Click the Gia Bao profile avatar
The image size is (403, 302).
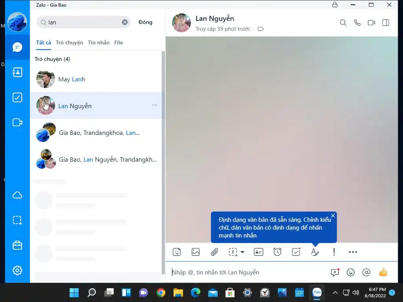coord(17,22)
